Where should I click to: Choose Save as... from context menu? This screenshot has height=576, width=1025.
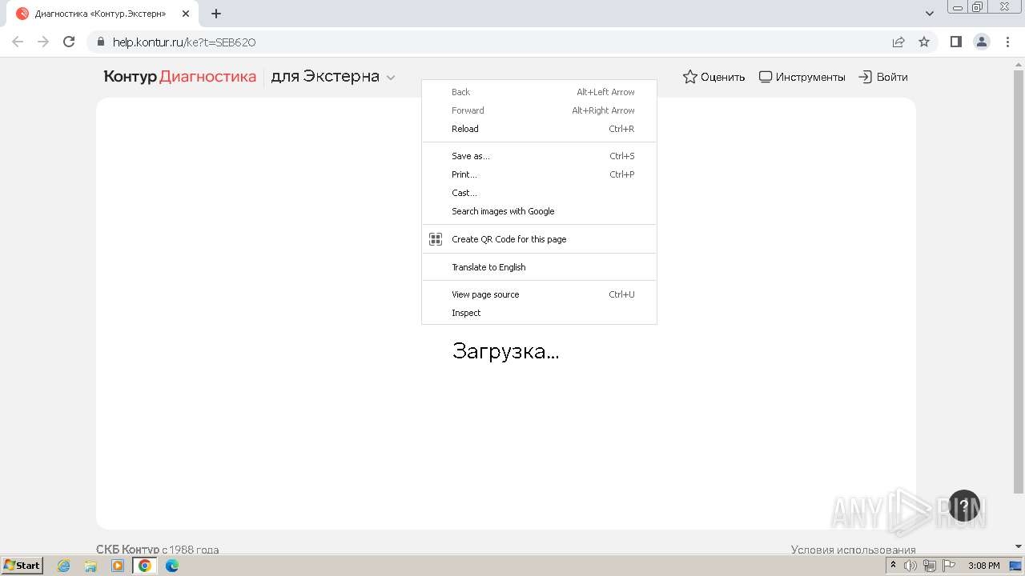coord(539,156)
